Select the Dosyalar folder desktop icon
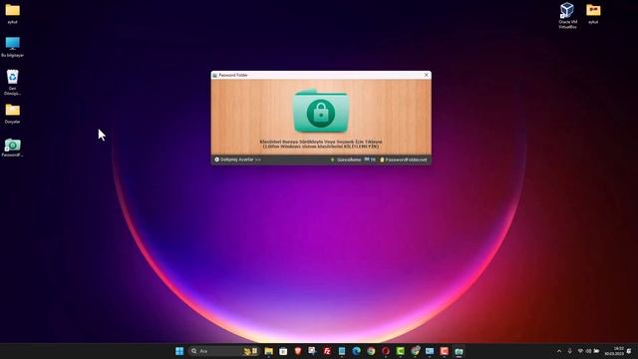This screenshot has height=359, width=638. [12, 114]
